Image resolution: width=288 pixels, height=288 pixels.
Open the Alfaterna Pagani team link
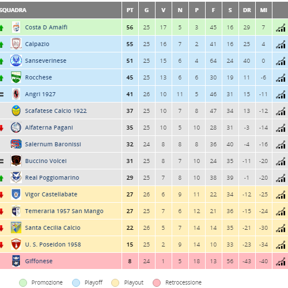pos(49,127)
